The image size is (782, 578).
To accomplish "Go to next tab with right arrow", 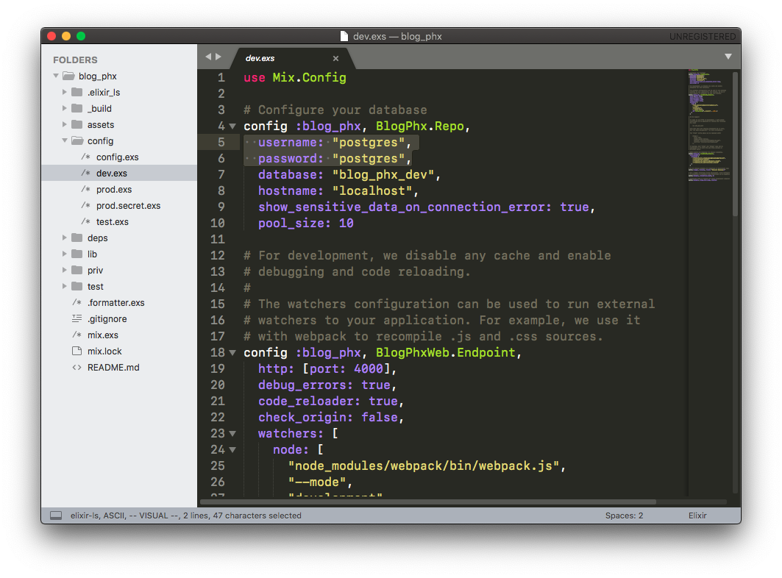I will coord(218,57).
